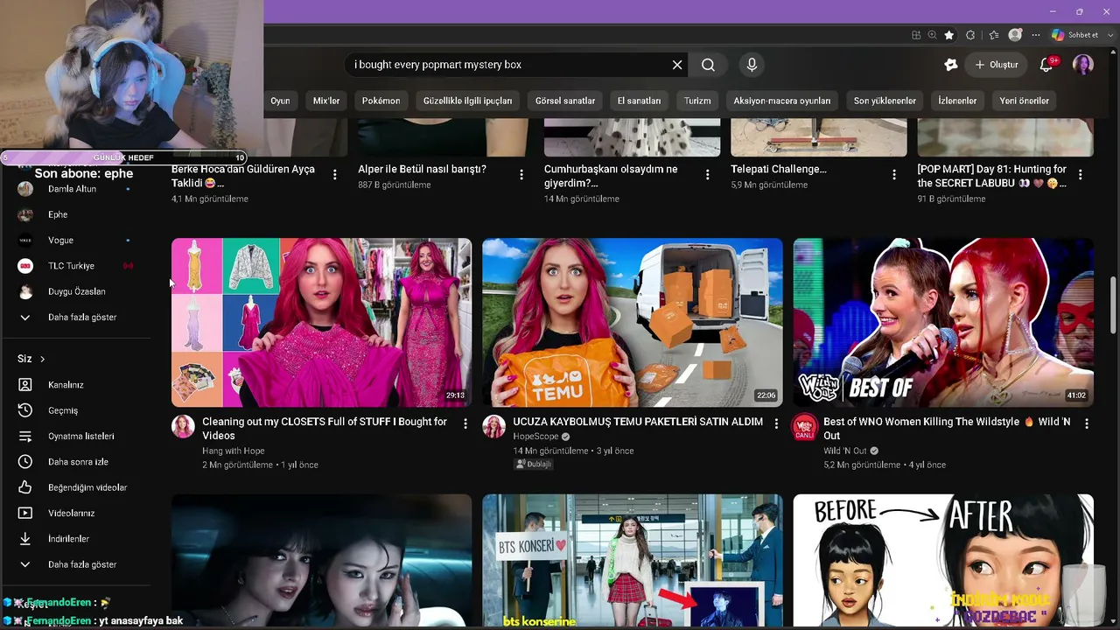Open the browser profile avatar
Screen dimensions: 1120x630
coord(1015,35)
